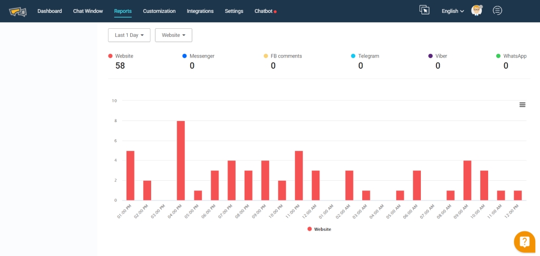Open the chart export menu icon

point(522,105)
